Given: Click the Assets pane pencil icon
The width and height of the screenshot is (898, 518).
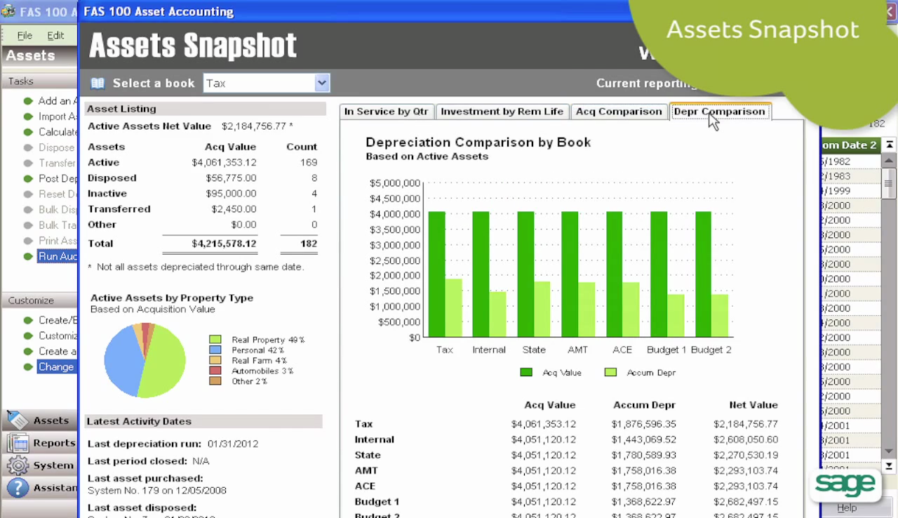Looking at the screenshot, I should click(18, 420).
